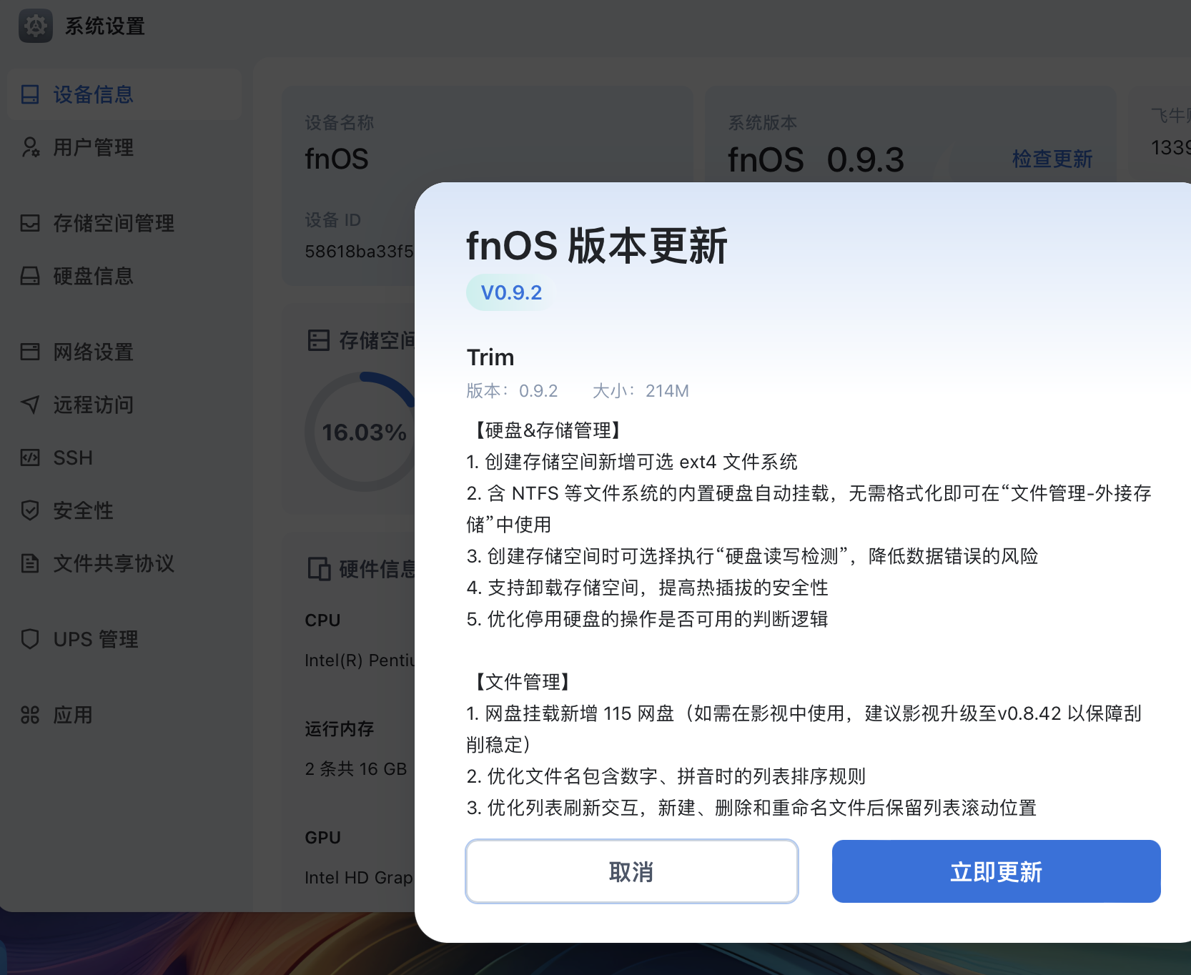
Task: Open 设备信息 in the sidebar
Action: [x=124, y=94]
